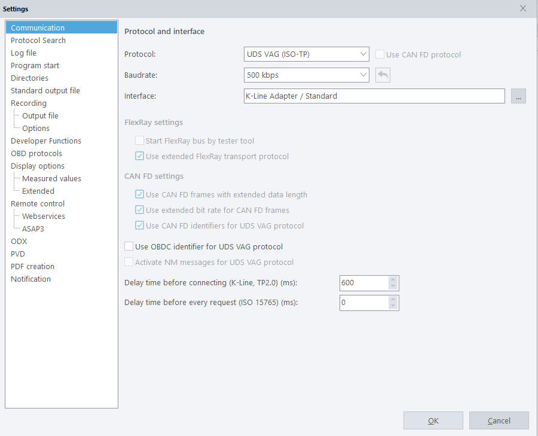Open Extended display settings
This screenshot has width=538, height=436.
[38, 191]
